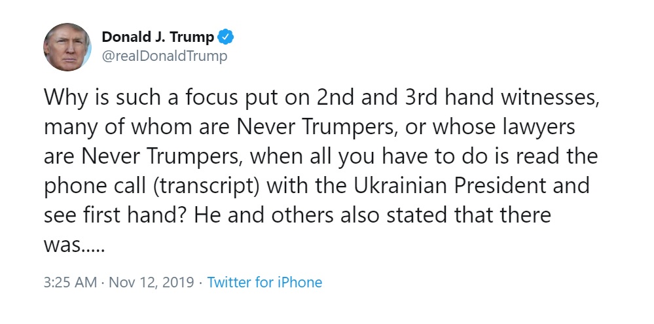Open the Donald J. Trump display name
This screenshot has width=654, height=324.
point(158,37)
